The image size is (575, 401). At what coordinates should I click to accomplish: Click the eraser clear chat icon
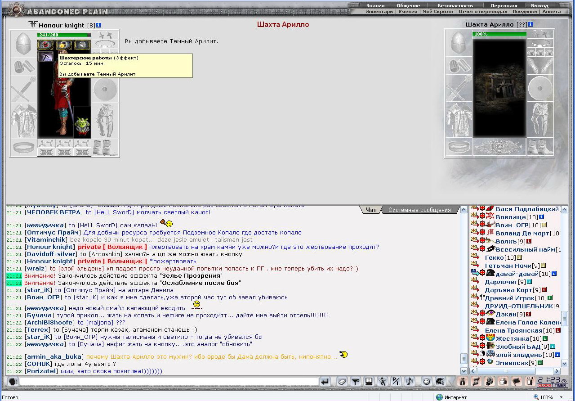pyautogui.click(x=342, y=382)
